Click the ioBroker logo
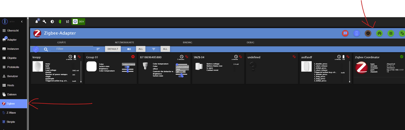405x130 pixels. 5,22
